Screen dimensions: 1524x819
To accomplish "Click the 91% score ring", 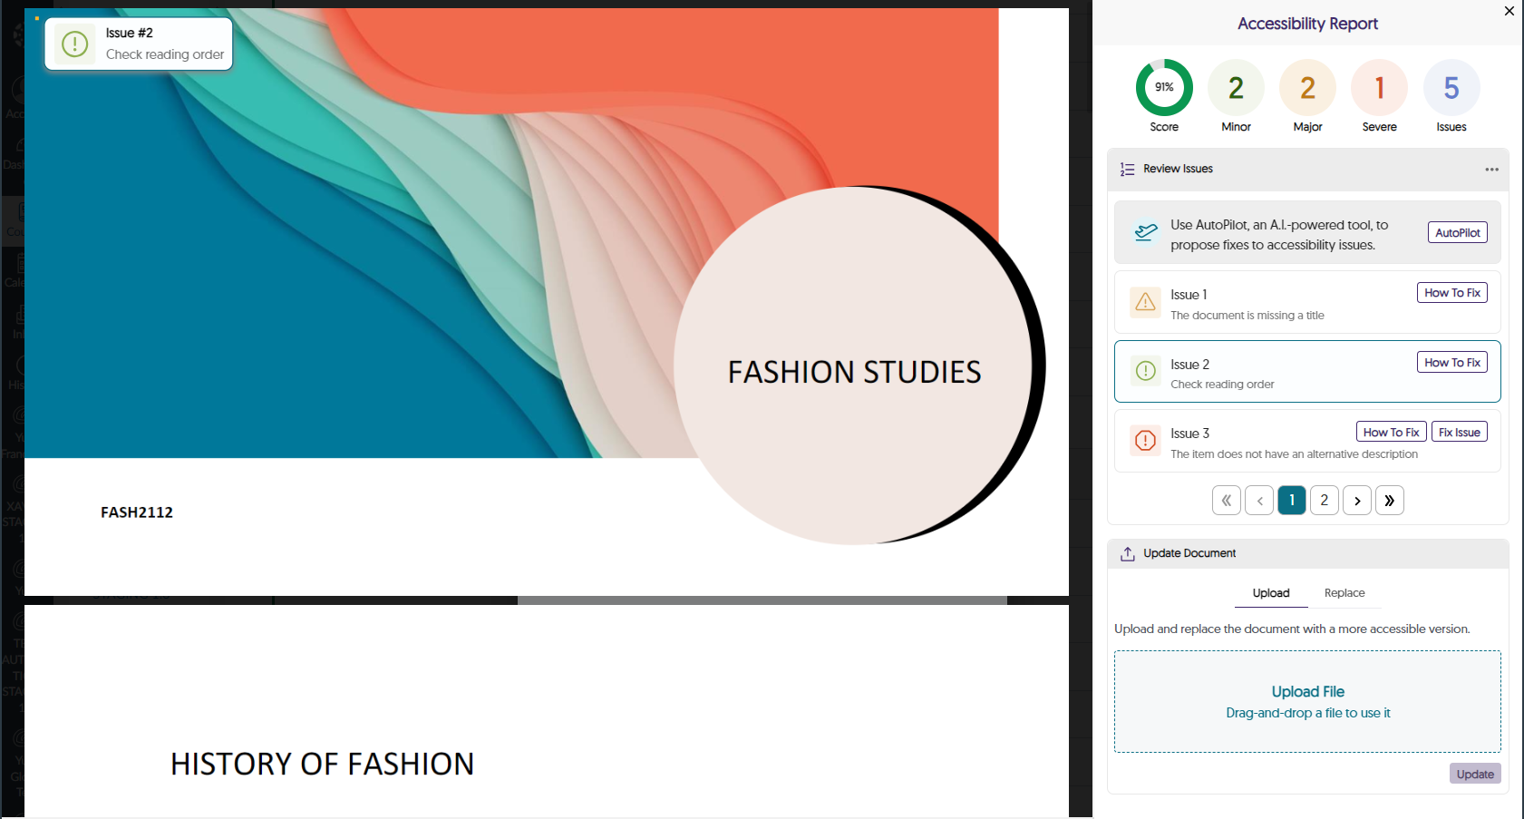I will (x=1164, y=88).
